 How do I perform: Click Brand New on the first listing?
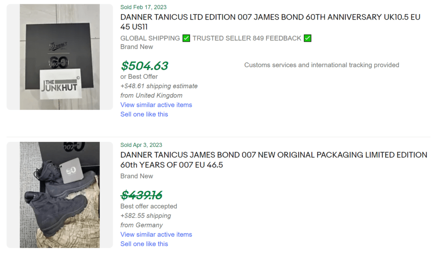137,46
